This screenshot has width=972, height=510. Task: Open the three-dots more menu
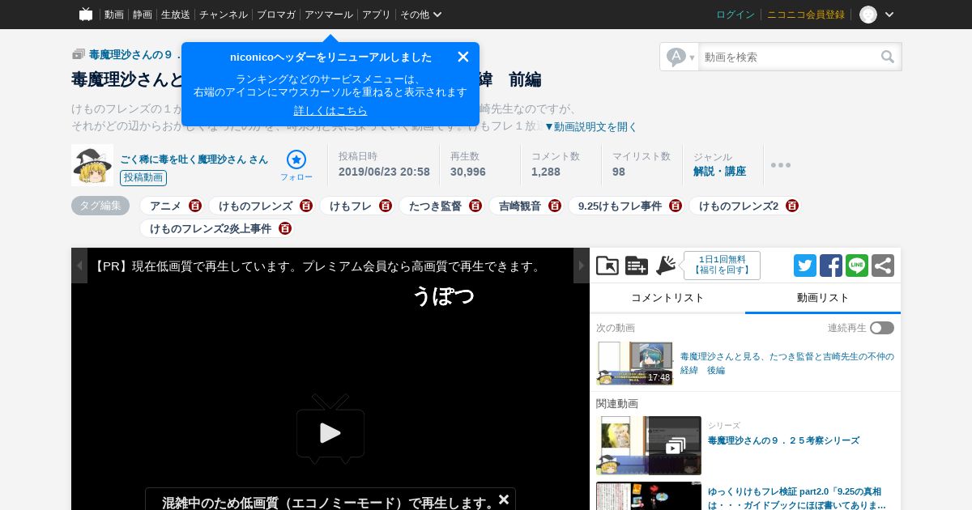(x=781, y=165)
